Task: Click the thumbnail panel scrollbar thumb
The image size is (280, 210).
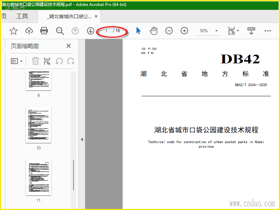Action: pos(73,175)
